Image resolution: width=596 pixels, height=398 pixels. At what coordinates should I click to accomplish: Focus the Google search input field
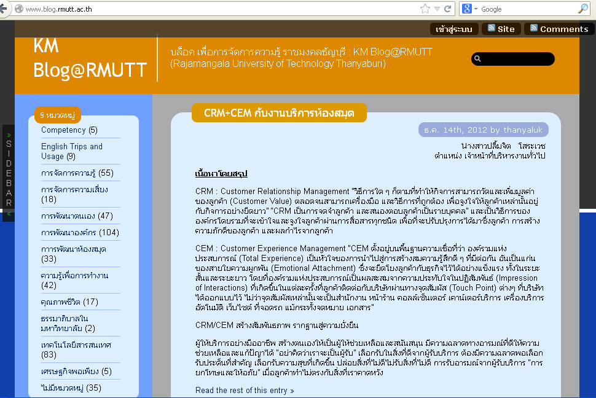[x=528, y=9]
